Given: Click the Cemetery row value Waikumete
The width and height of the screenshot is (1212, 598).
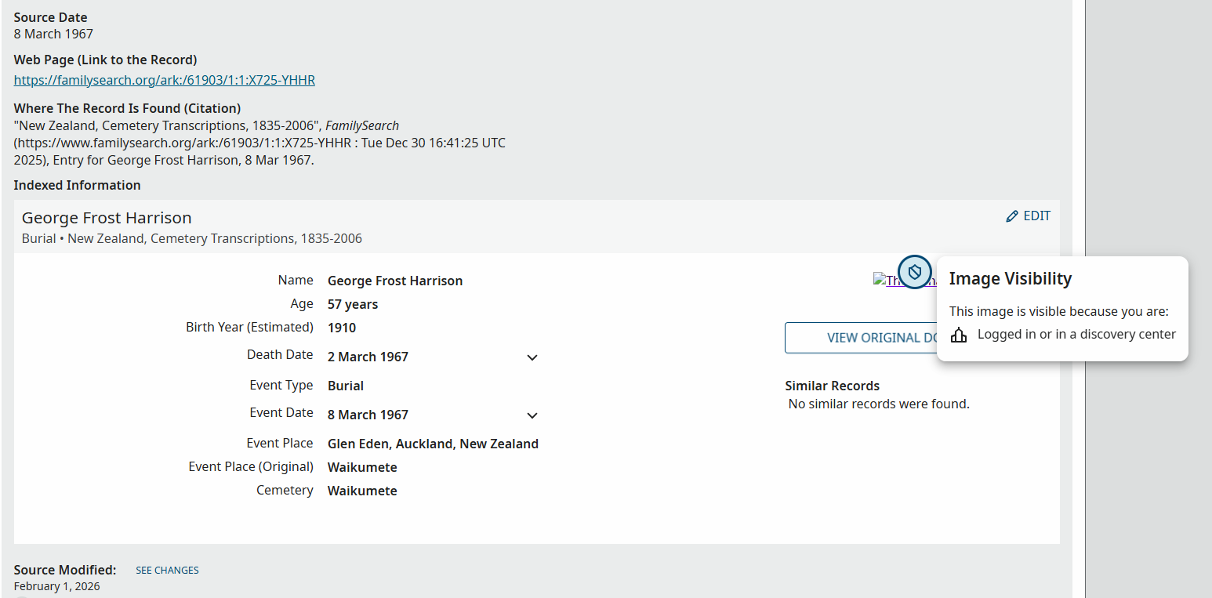Looking at the screenshot, I should [x=362, y=491].
